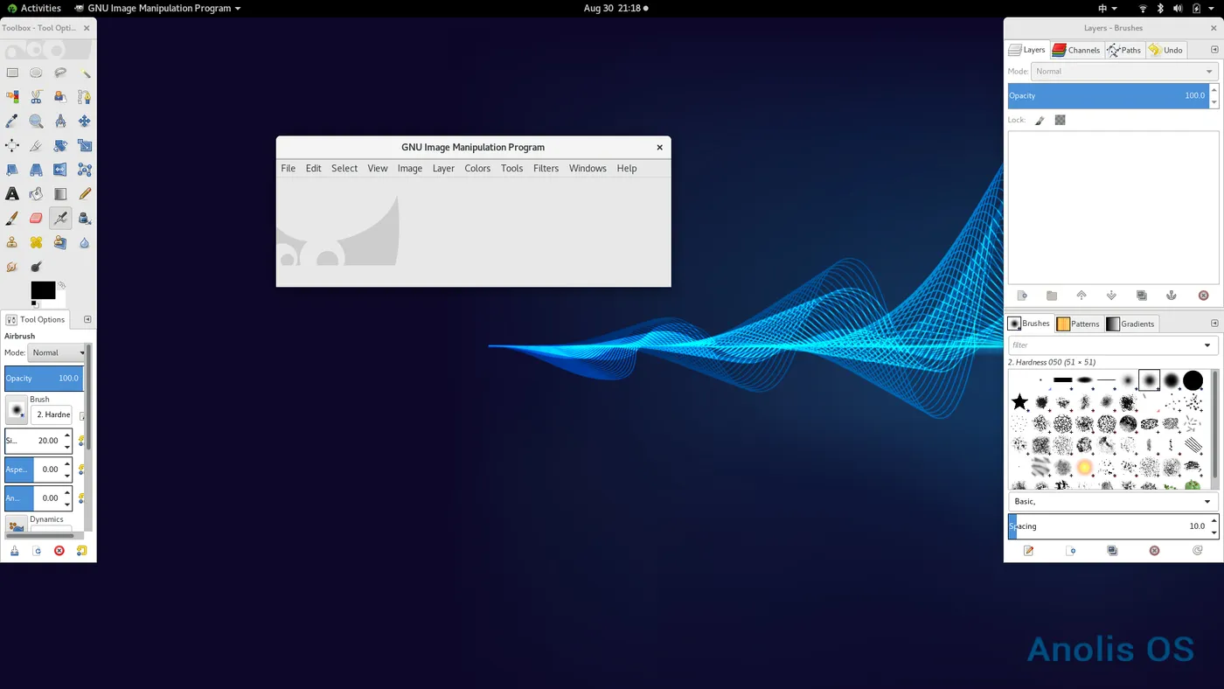Image resolution: width=1224 pixels, height=689 pixels.
Task: Switch to the Channels tab
Action: [x=1076, y=50]
